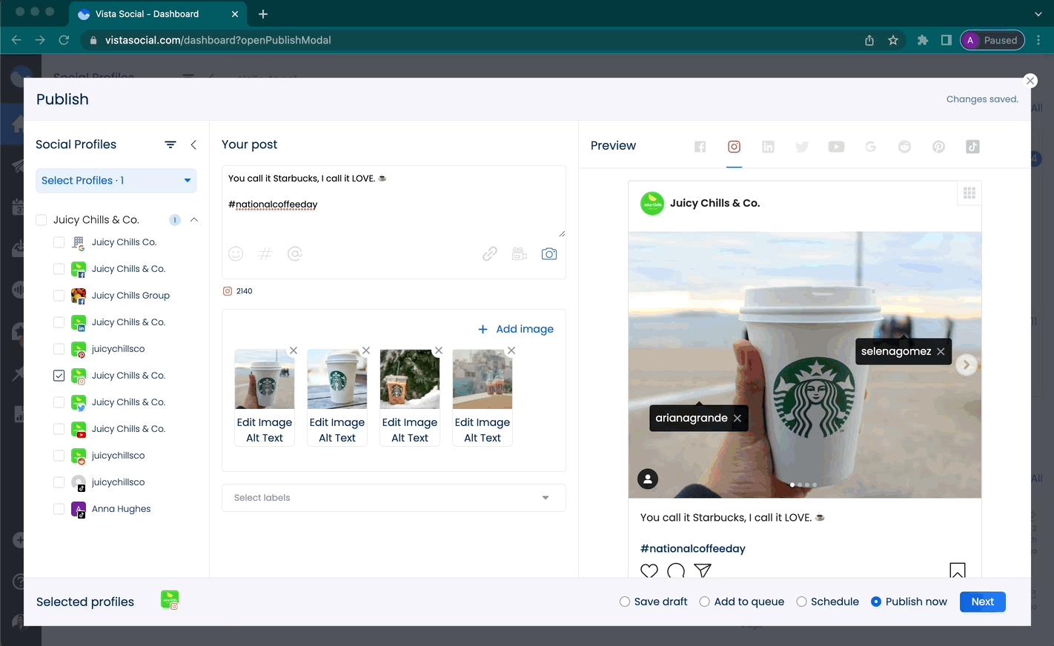Open the Select Profiles dropdown
Image resolution: width=1054 pixels, height=646 pixels.
point(116,181)
